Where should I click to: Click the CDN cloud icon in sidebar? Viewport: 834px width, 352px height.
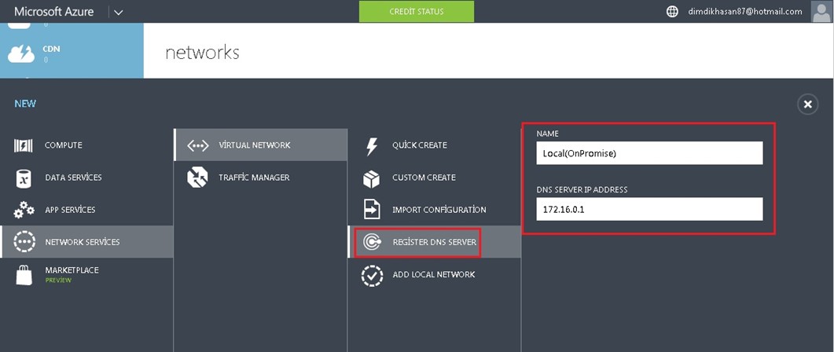click(x=20, y=53)
